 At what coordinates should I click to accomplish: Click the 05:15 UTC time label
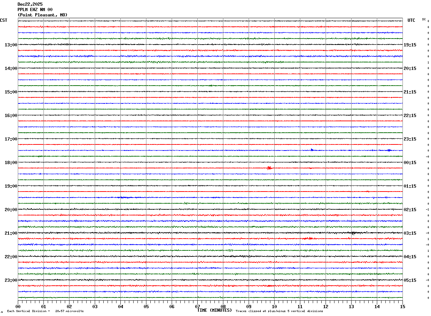click(410, 280)
